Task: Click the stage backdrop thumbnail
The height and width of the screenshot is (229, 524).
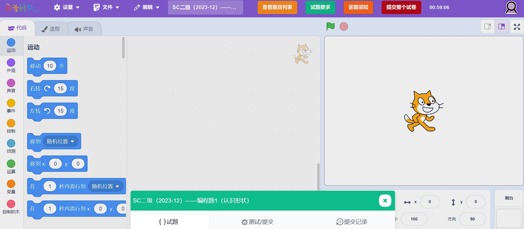Action: [x=509, y=219]
